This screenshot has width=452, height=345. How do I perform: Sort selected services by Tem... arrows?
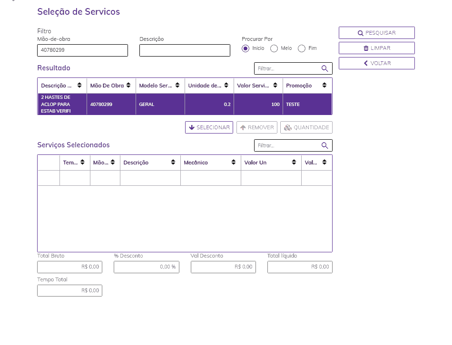[82, 162]
